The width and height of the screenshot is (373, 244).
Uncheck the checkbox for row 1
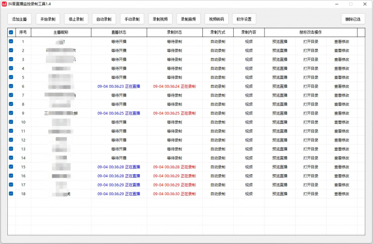[11, 41]
